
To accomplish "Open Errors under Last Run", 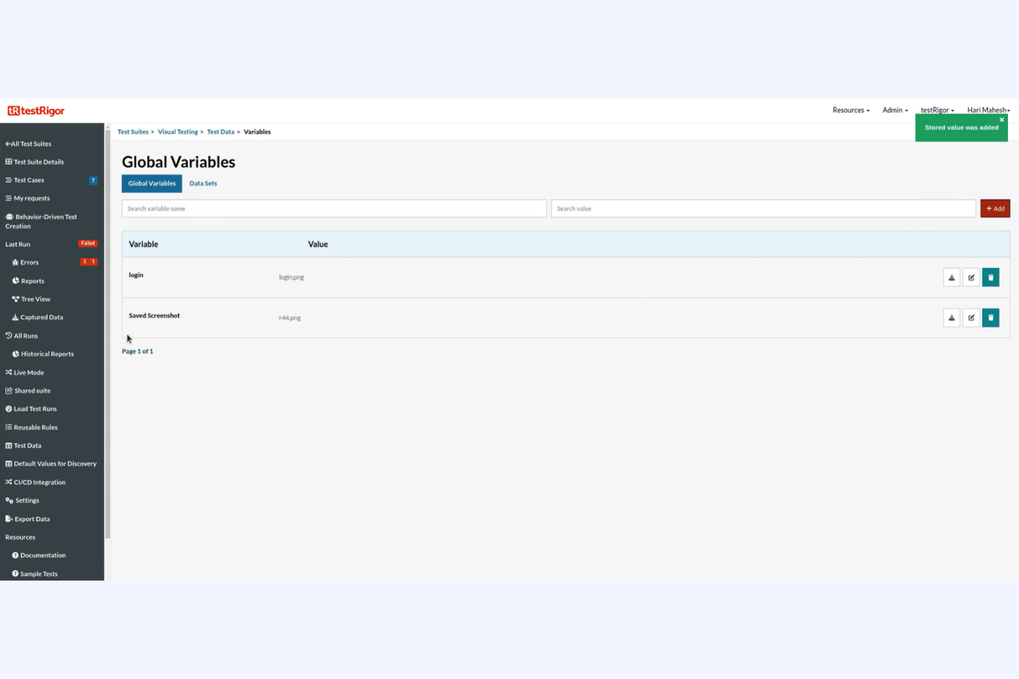I will pyautogui.click(x=29, y=262).
